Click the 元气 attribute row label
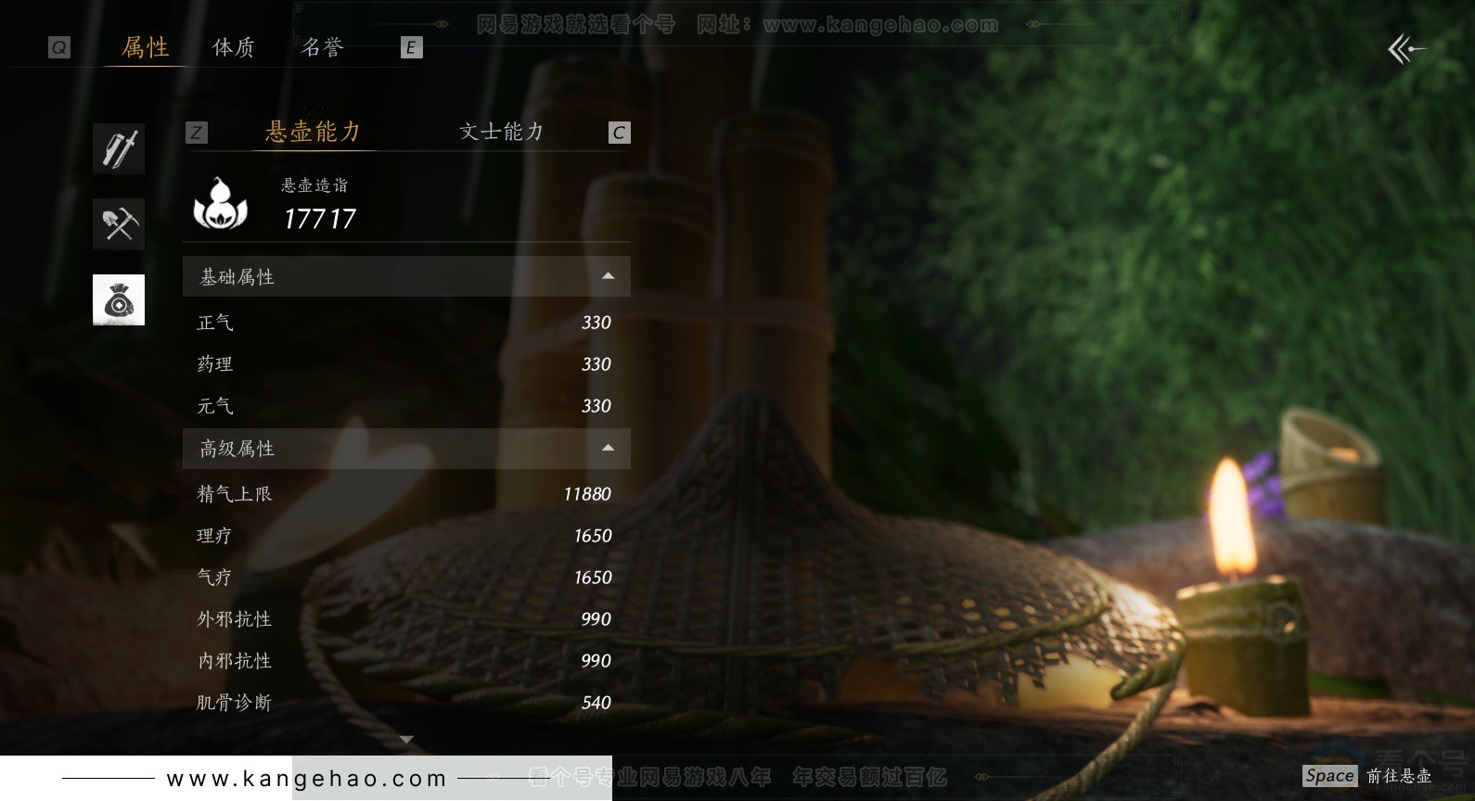The width and height of the screenshot is (1475, 801). (215, 406)
